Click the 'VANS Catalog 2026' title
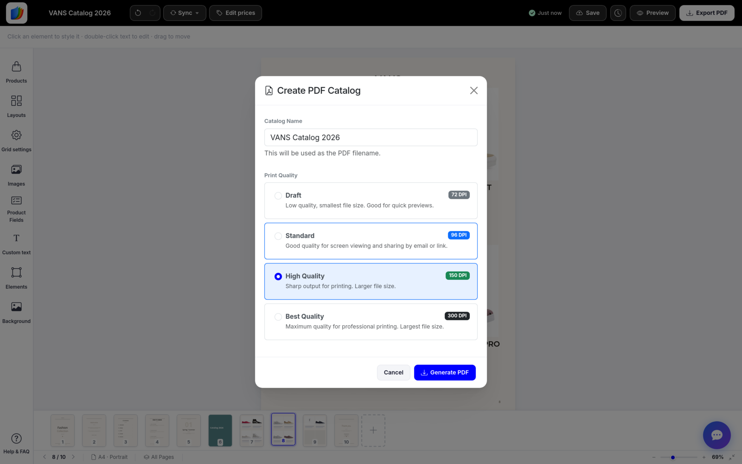This screenshot has height=464, width=742. point(80,13)
